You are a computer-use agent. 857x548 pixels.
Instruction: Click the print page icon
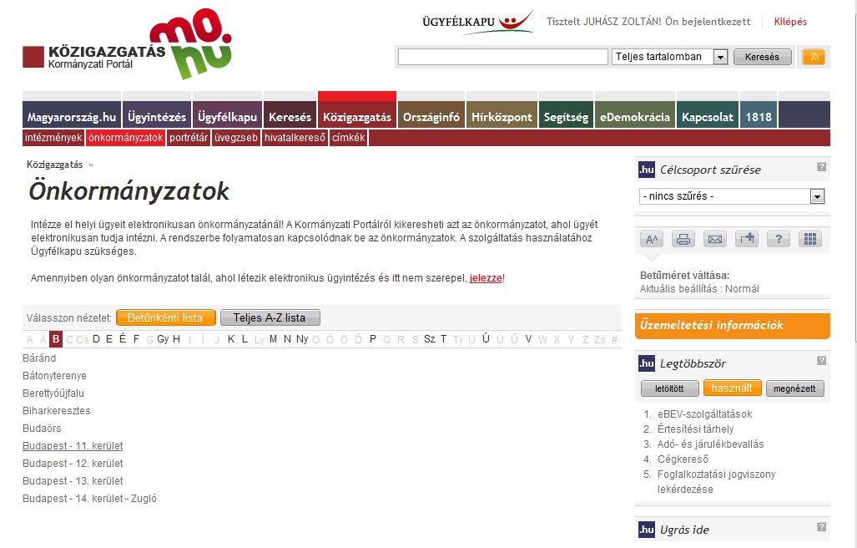(x=683, y=240)
